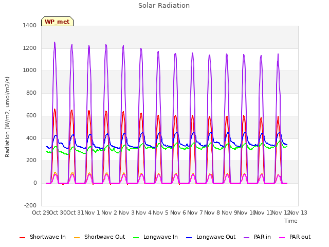Click the magenta PAR out legend swatch
329x247 pixels.
pos(282,238)
